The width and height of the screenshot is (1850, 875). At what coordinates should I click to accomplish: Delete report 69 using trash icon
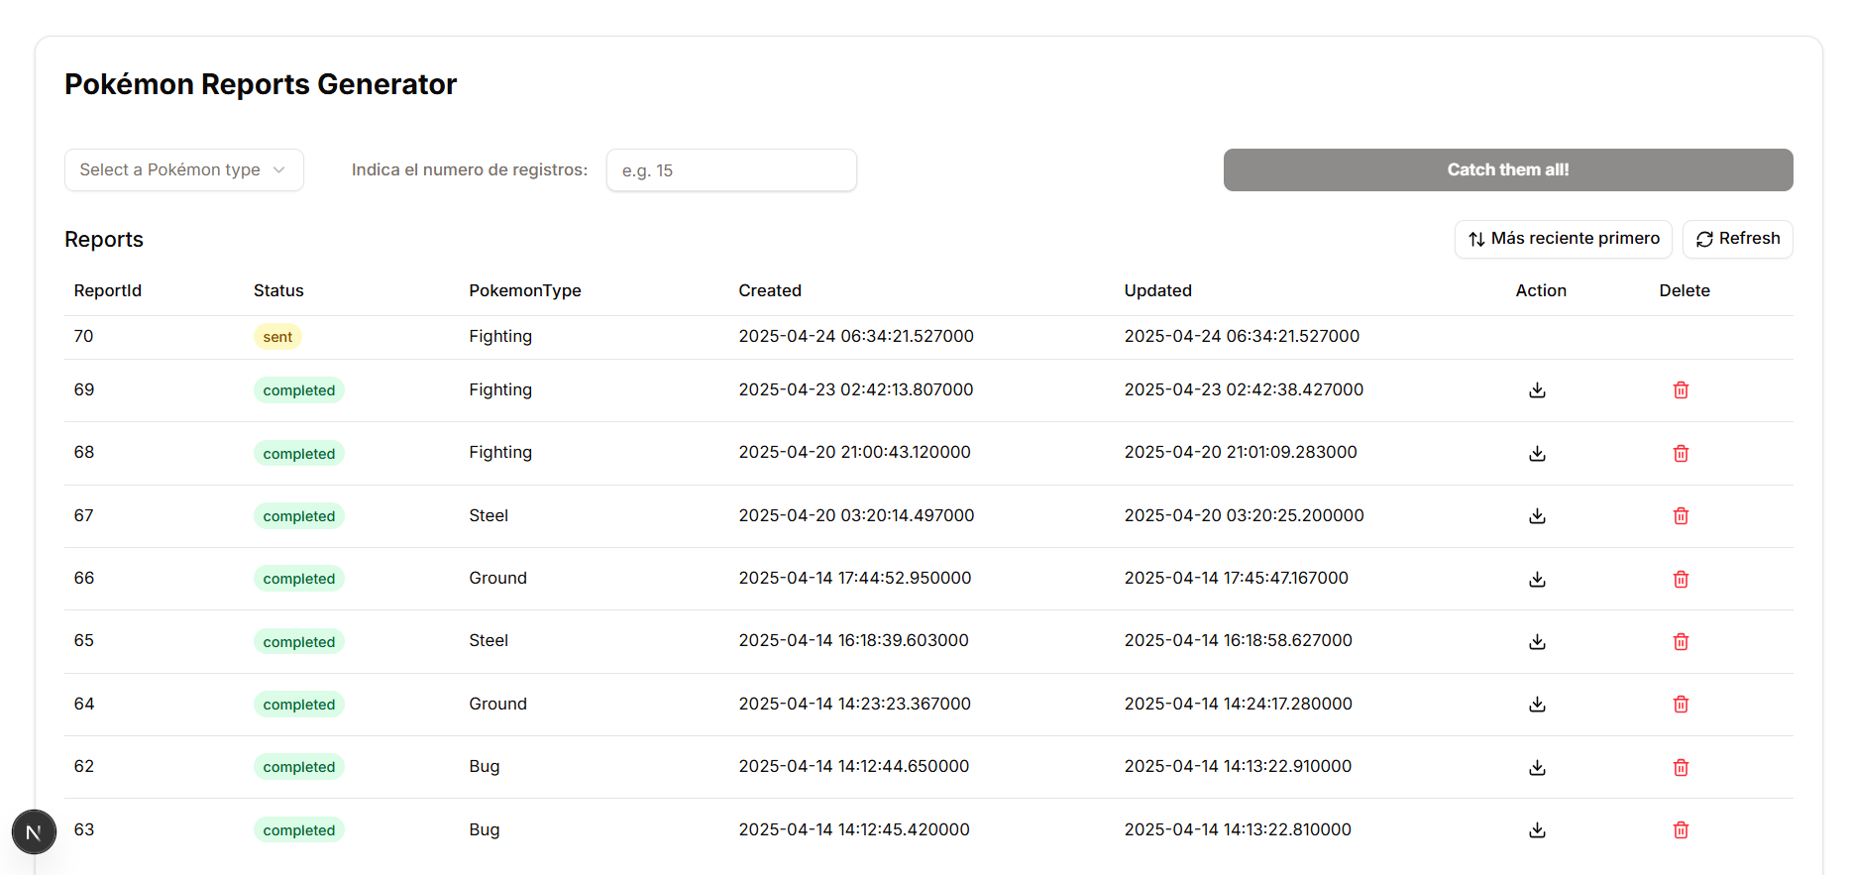pos(1681,390)
